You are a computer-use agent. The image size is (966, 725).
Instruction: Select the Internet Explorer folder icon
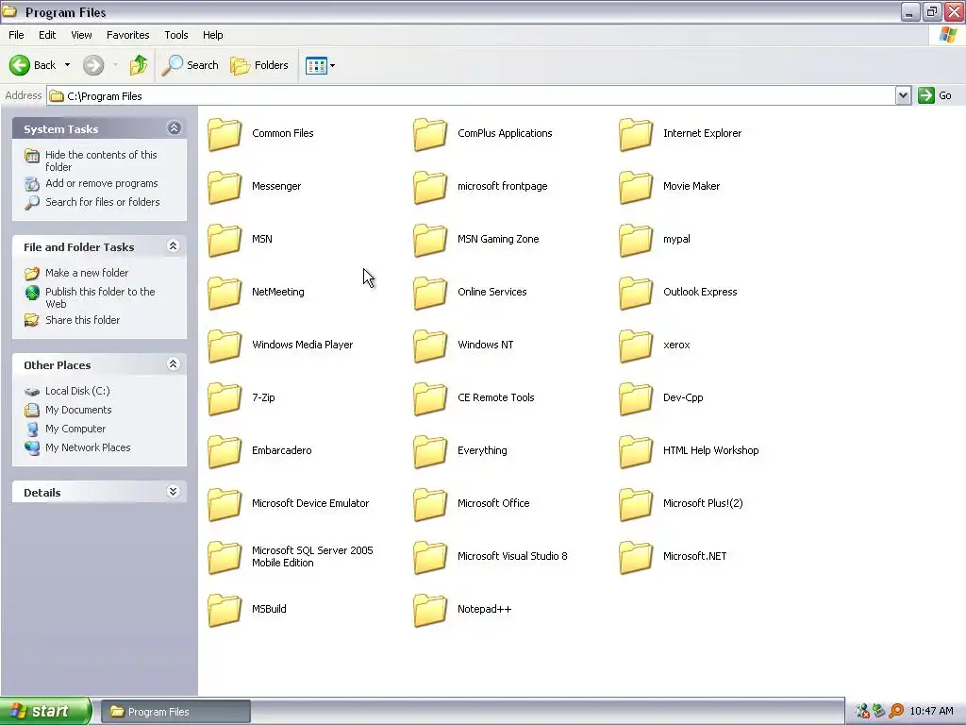[x=636, y=134]
